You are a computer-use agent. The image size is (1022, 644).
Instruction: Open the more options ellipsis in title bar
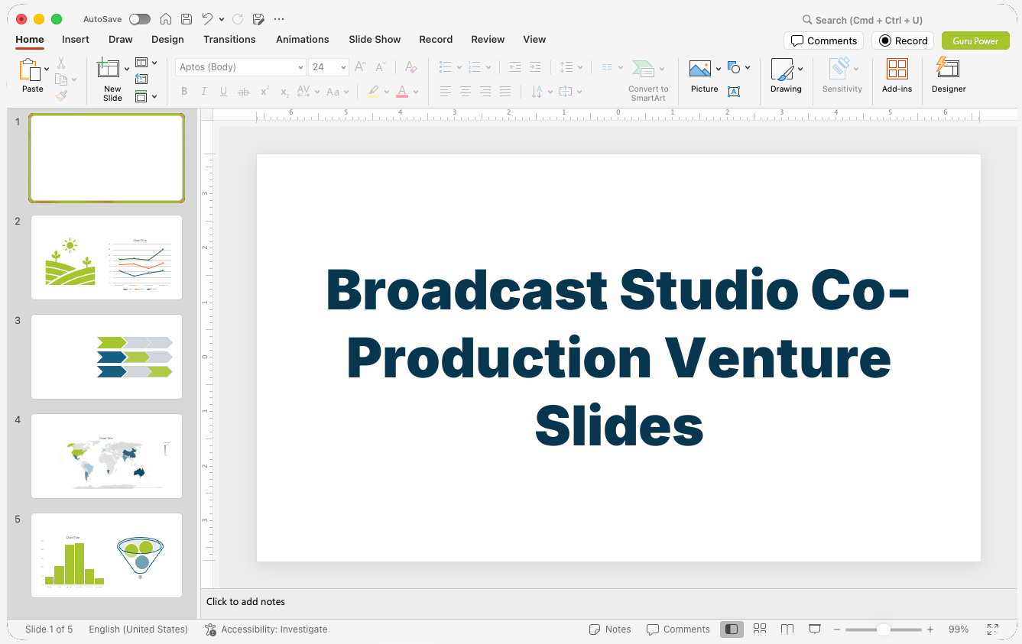279,19
